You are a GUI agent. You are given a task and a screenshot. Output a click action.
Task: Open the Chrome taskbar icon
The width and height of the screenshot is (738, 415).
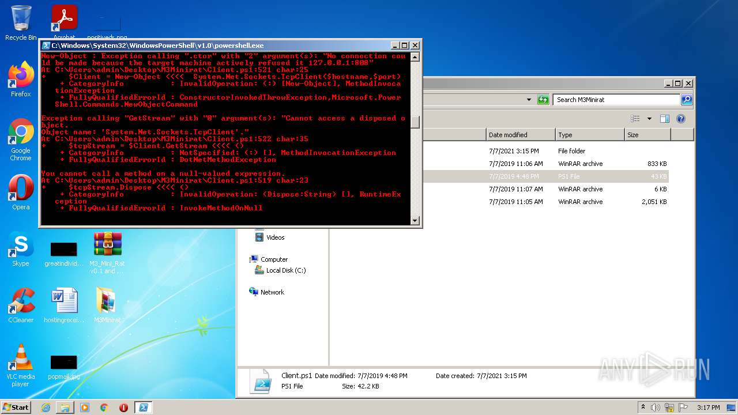coord(104,408)
